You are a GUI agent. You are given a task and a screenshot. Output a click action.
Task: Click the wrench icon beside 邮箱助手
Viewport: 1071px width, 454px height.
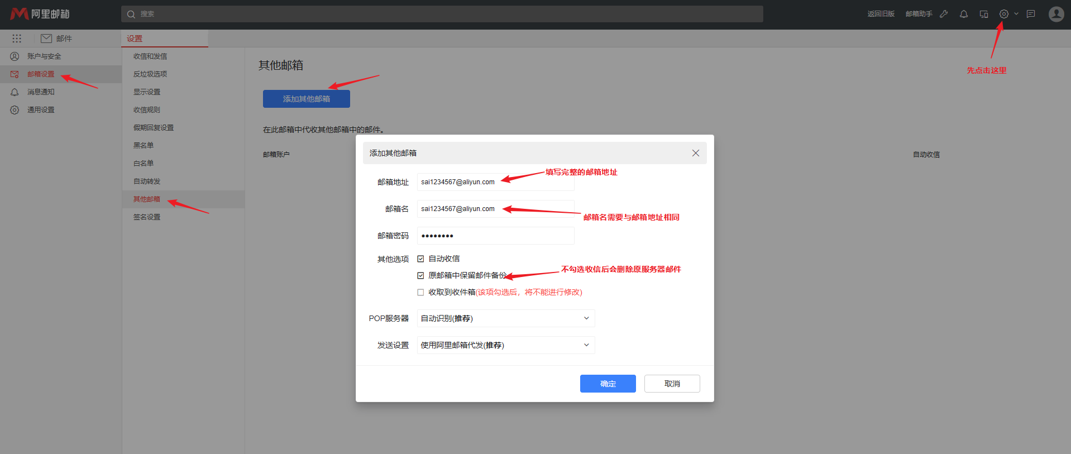(x=944, y=14)
